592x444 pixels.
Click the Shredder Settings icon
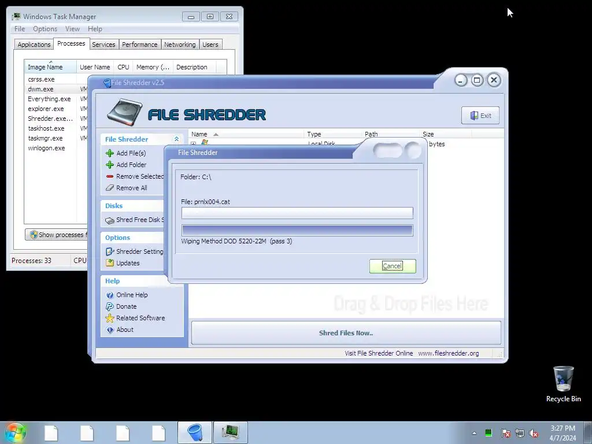tap(110, 251)
